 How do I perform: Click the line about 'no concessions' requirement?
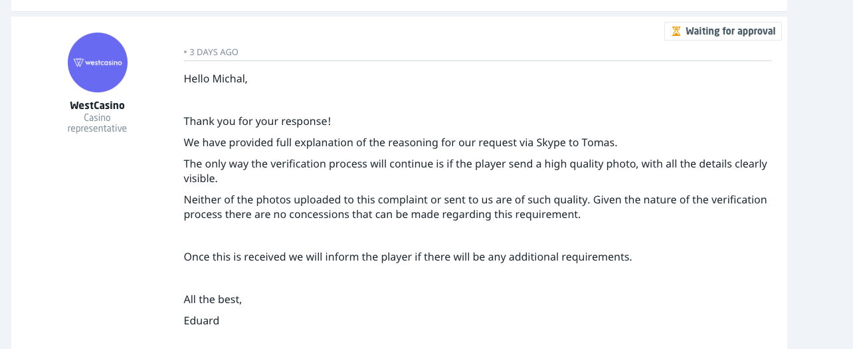(382, 214)
